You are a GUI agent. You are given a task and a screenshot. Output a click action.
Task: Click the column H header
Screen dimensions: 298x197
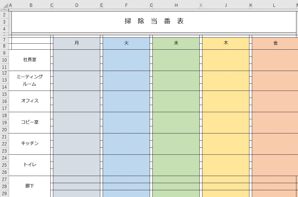click(176, 5)
